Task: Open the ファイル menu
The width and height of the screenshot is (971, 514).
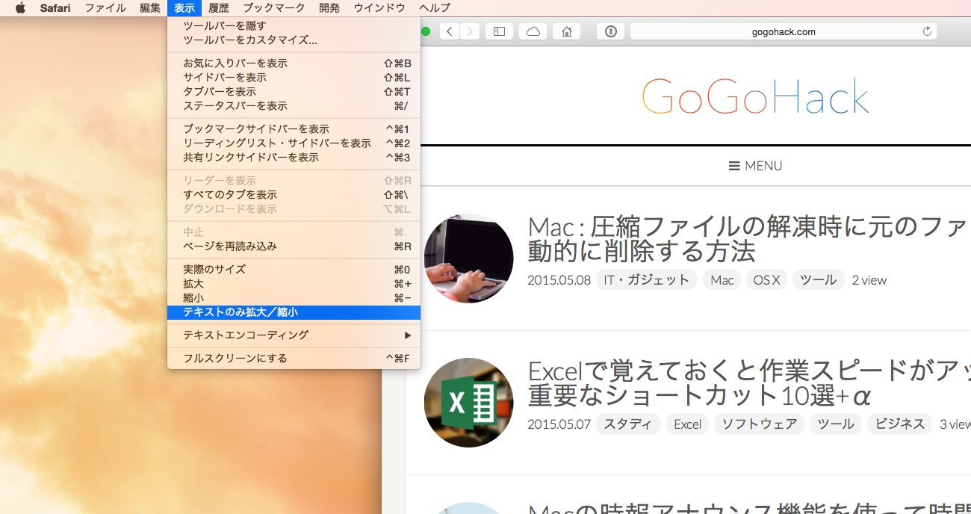Action: coord(105,8)
